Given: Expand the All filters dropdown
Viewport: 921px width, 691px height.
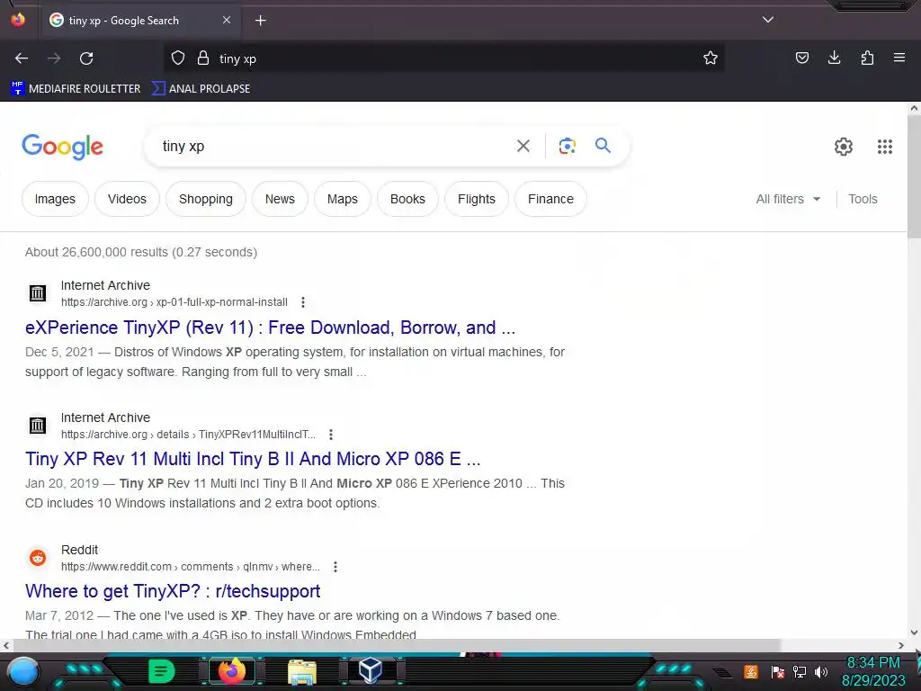Looking at the screenshot, I should (788, 199).
